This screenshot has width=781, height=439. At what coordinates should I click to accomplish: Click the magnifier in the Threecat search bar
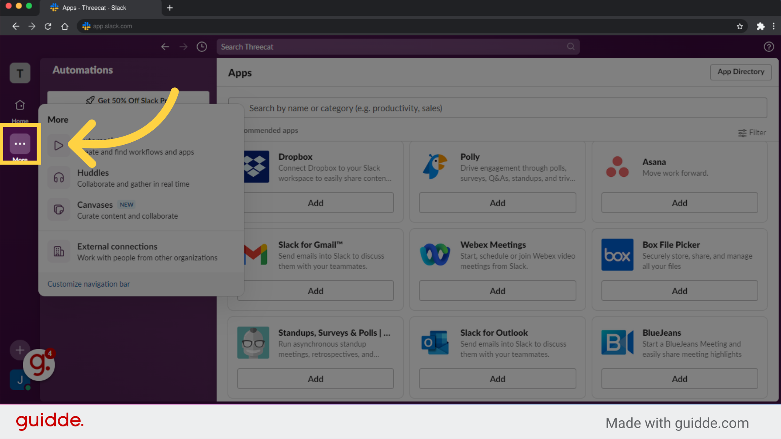click(570, 46)
